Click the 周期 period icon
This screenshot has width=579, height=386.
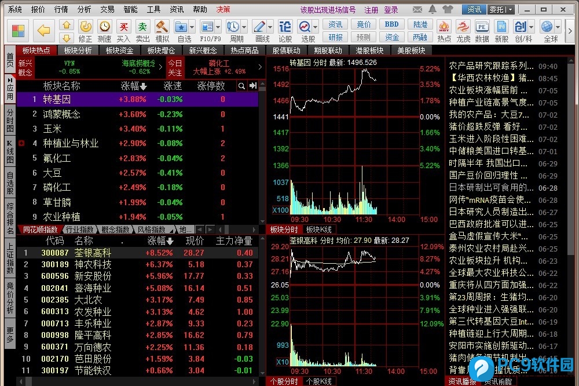[x=233, y=31]
